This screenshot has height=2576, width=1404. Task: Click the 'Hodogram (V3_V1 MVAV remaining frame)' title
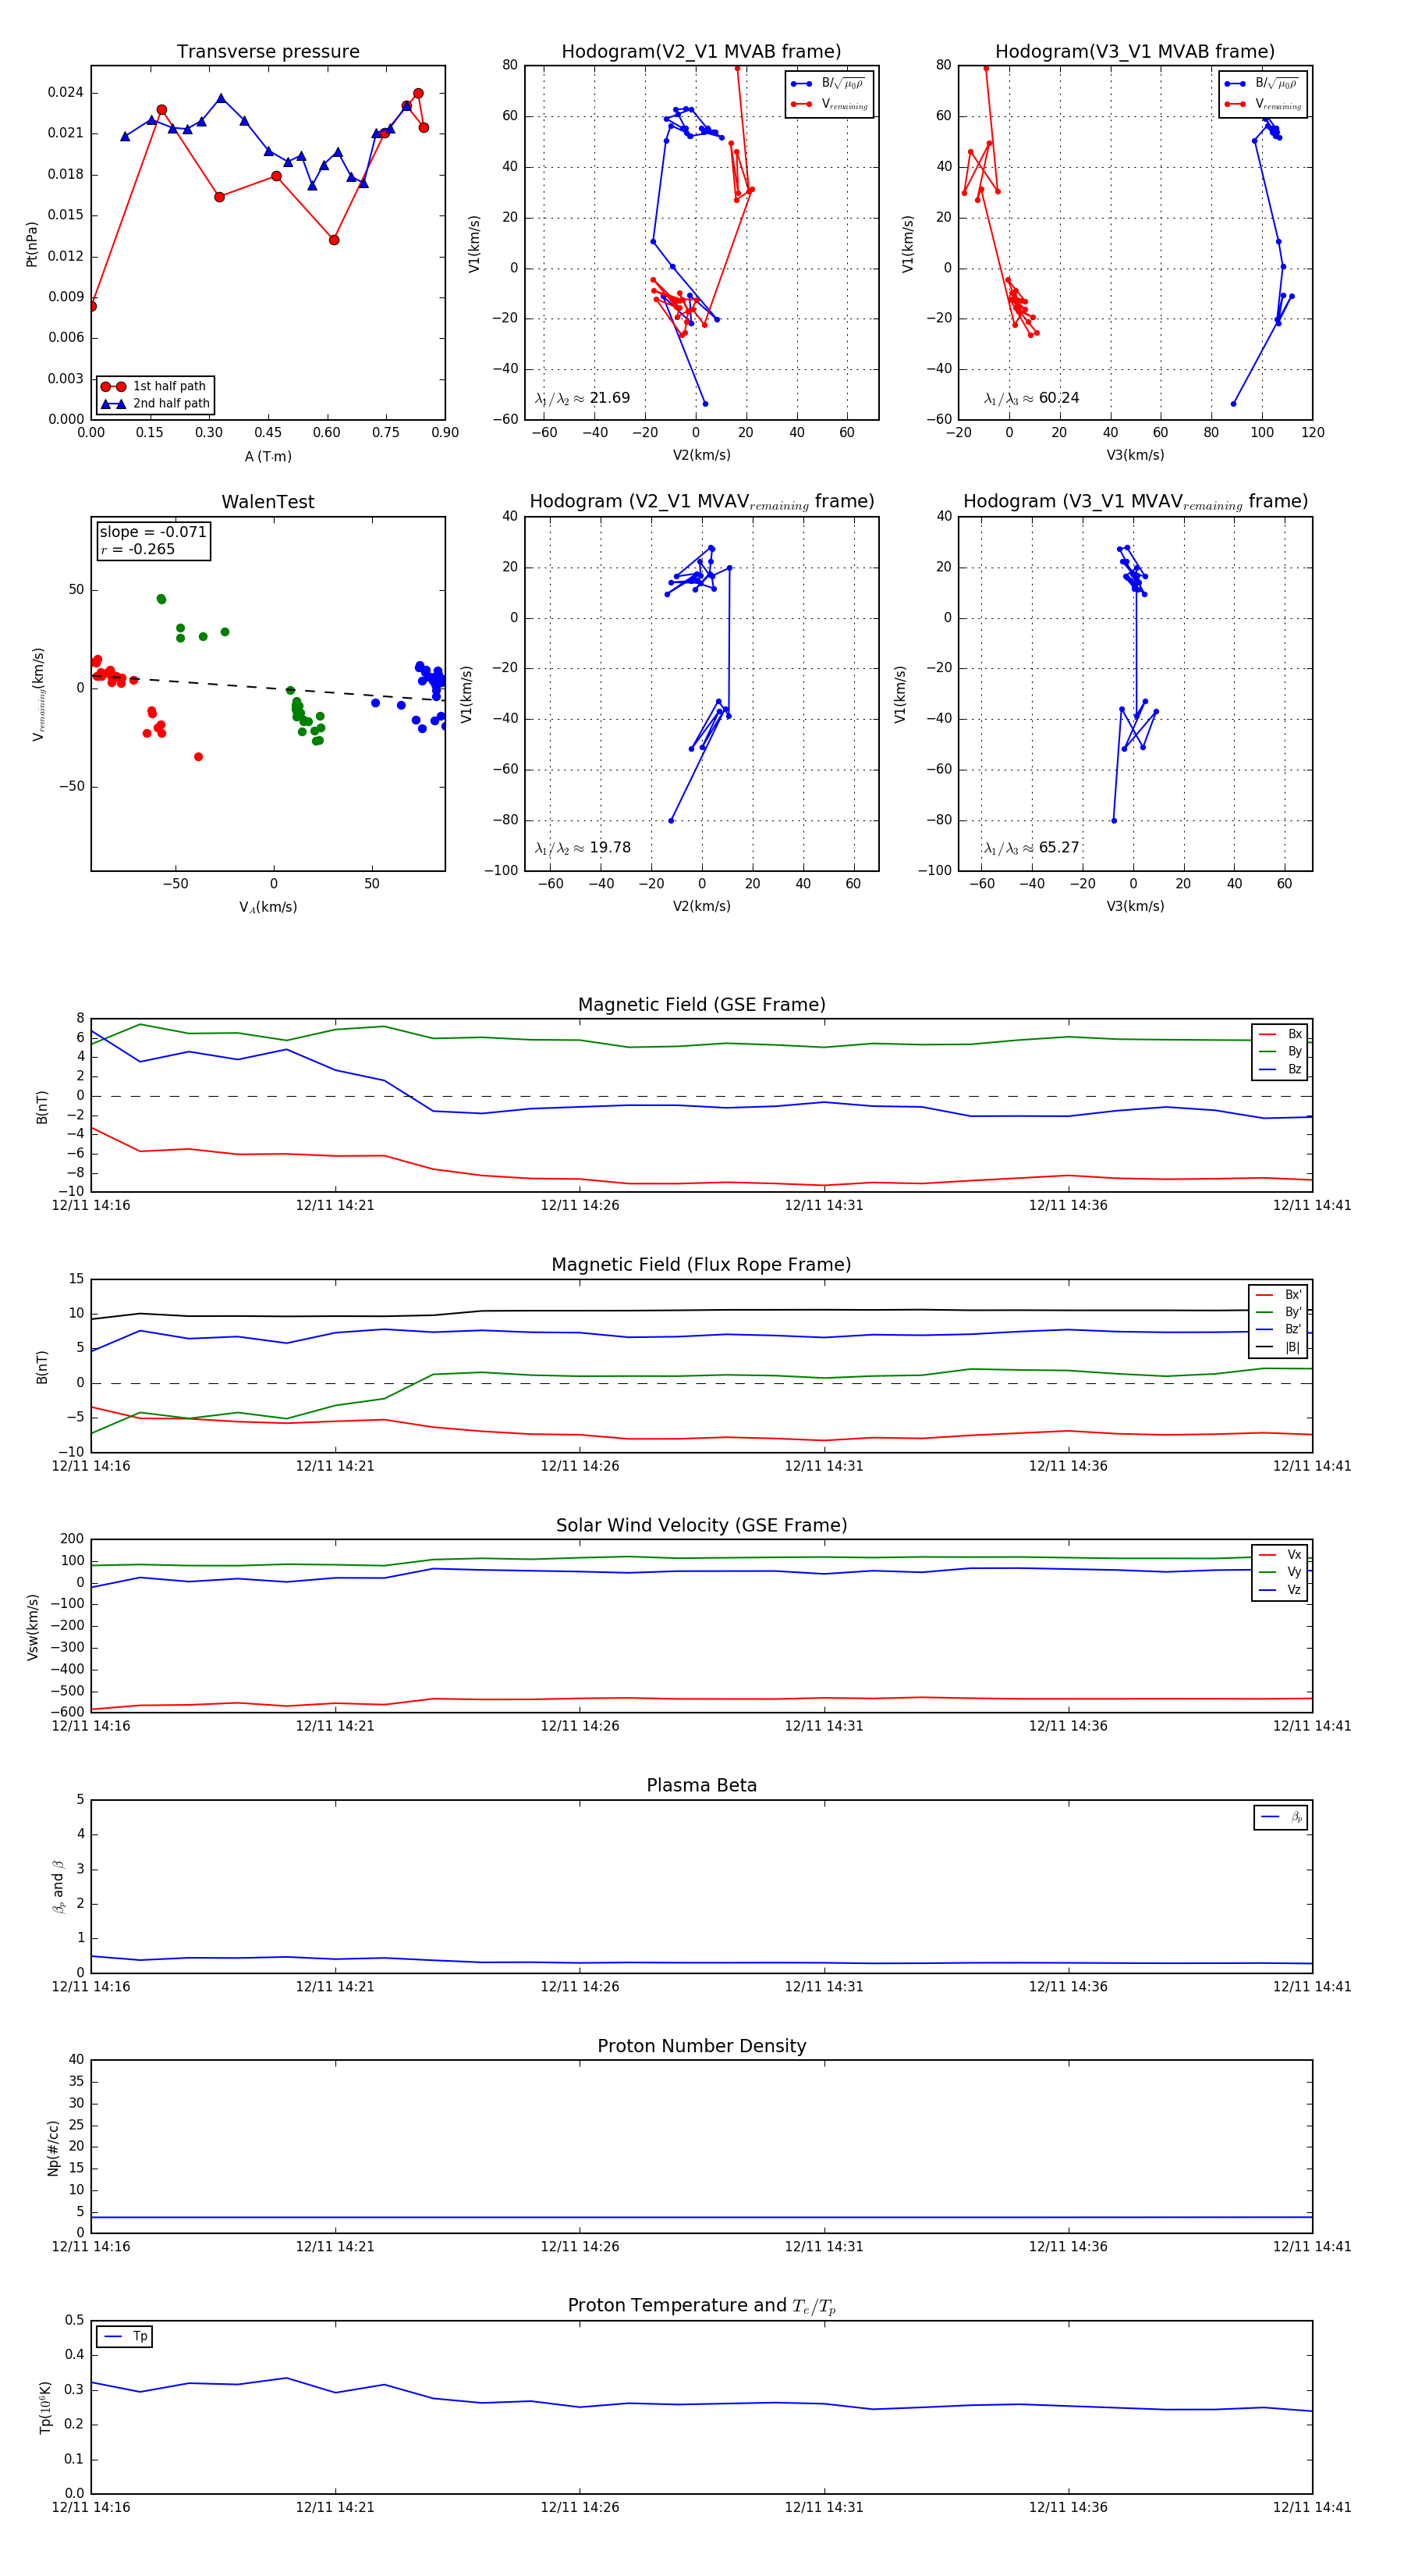pyautogui.click(x=1135, y=502)
